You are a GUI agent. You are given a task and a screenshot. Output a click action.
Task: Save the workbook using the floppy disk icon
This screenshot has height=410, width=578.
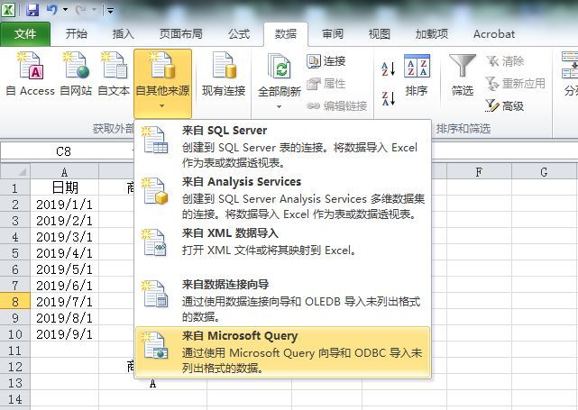pyautogui.click(x=32, y=10)
